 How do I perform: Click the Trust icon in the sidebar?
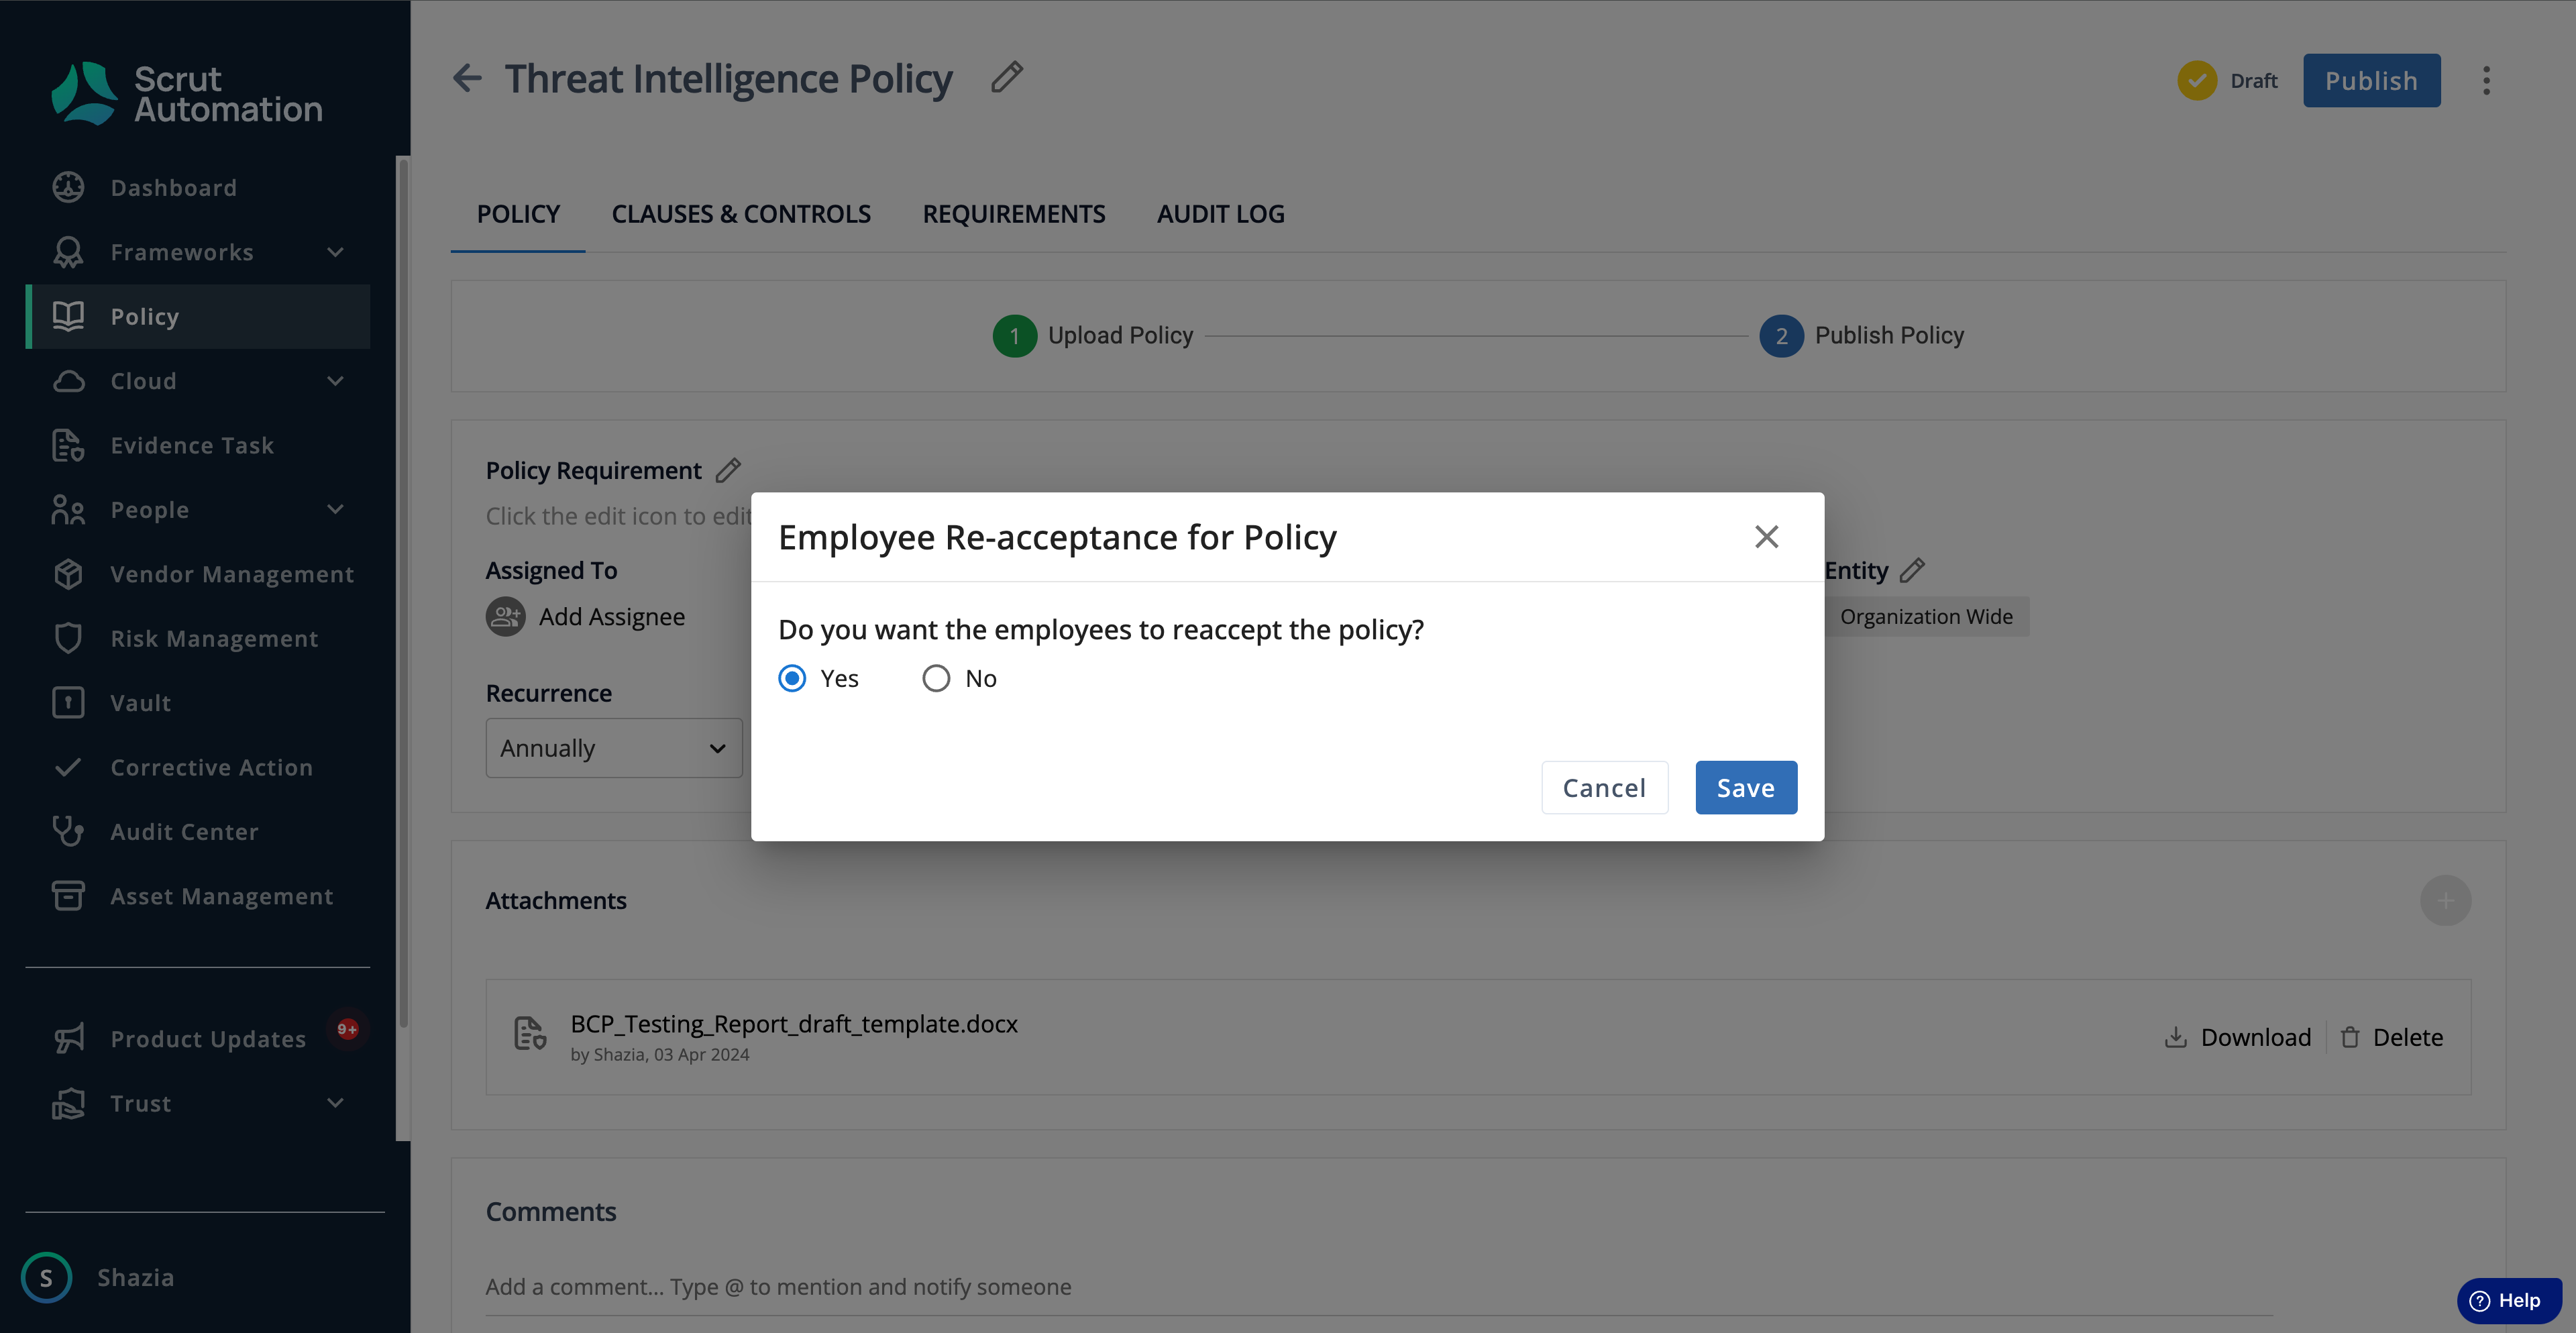68,1103
